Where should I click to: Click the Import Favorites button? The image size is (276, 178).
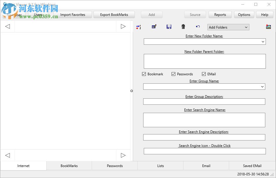(x=73, y=15)
